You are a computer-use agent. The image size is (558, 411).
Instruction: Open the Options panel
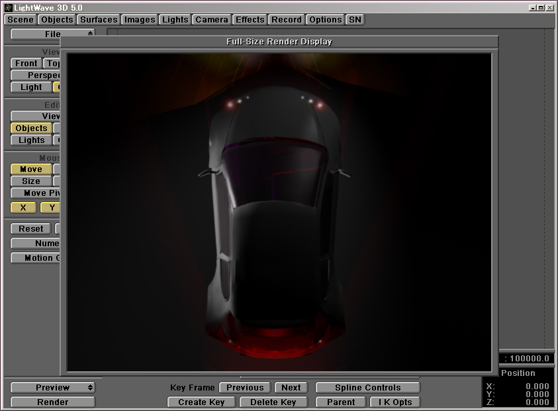point(326,20)
